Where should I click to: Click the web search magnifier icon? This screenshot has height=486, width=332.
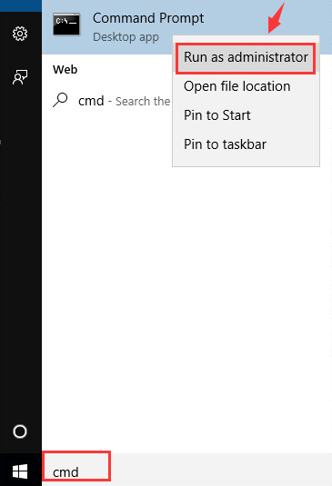click(60, 100)
